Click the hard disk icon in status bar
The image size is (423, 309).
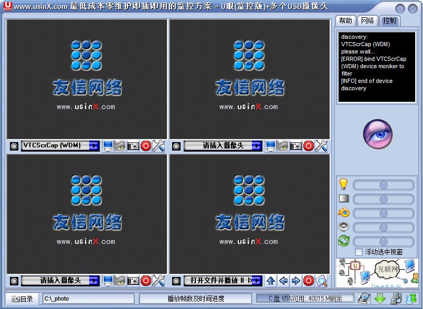(x=364, y=299)
